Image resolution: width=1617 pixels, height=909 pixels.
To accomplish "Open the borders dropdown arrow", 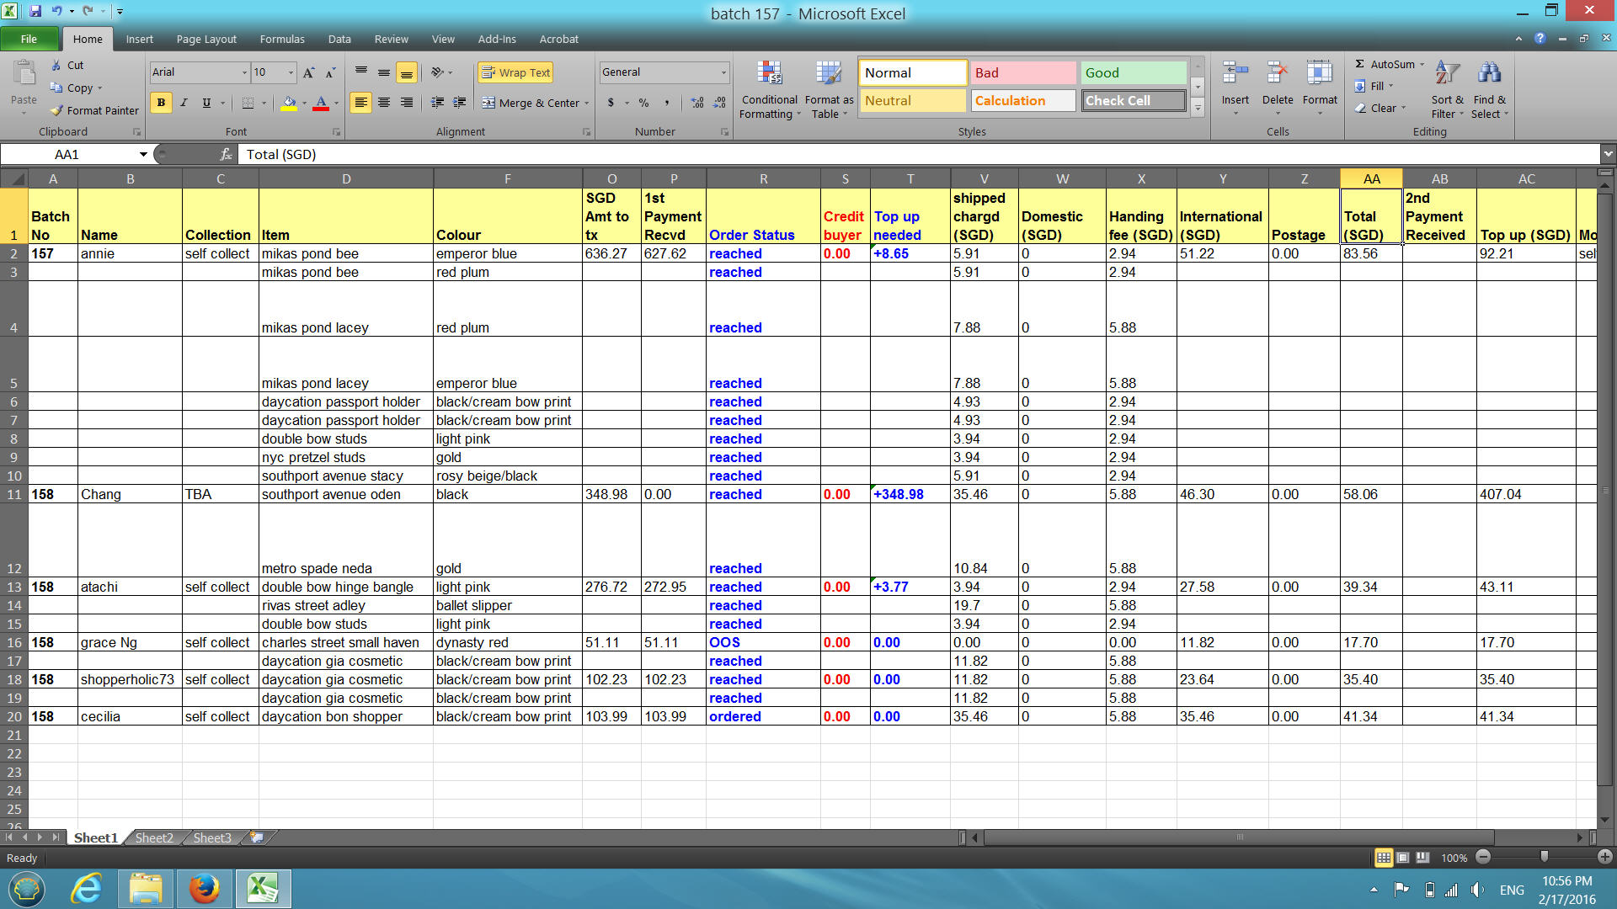I will coord(264,104).
